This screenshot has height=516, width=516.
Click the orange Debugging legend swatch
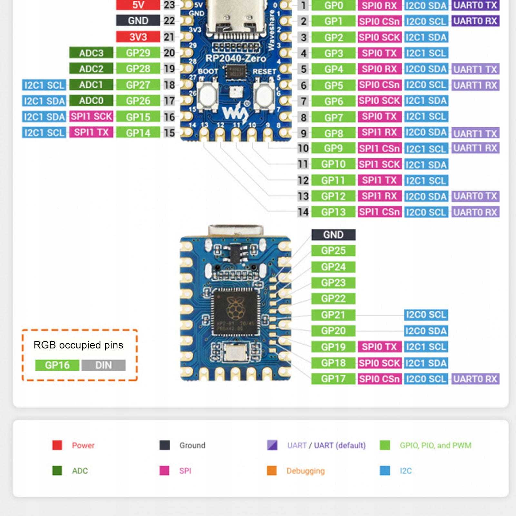[x=272, y=471]
